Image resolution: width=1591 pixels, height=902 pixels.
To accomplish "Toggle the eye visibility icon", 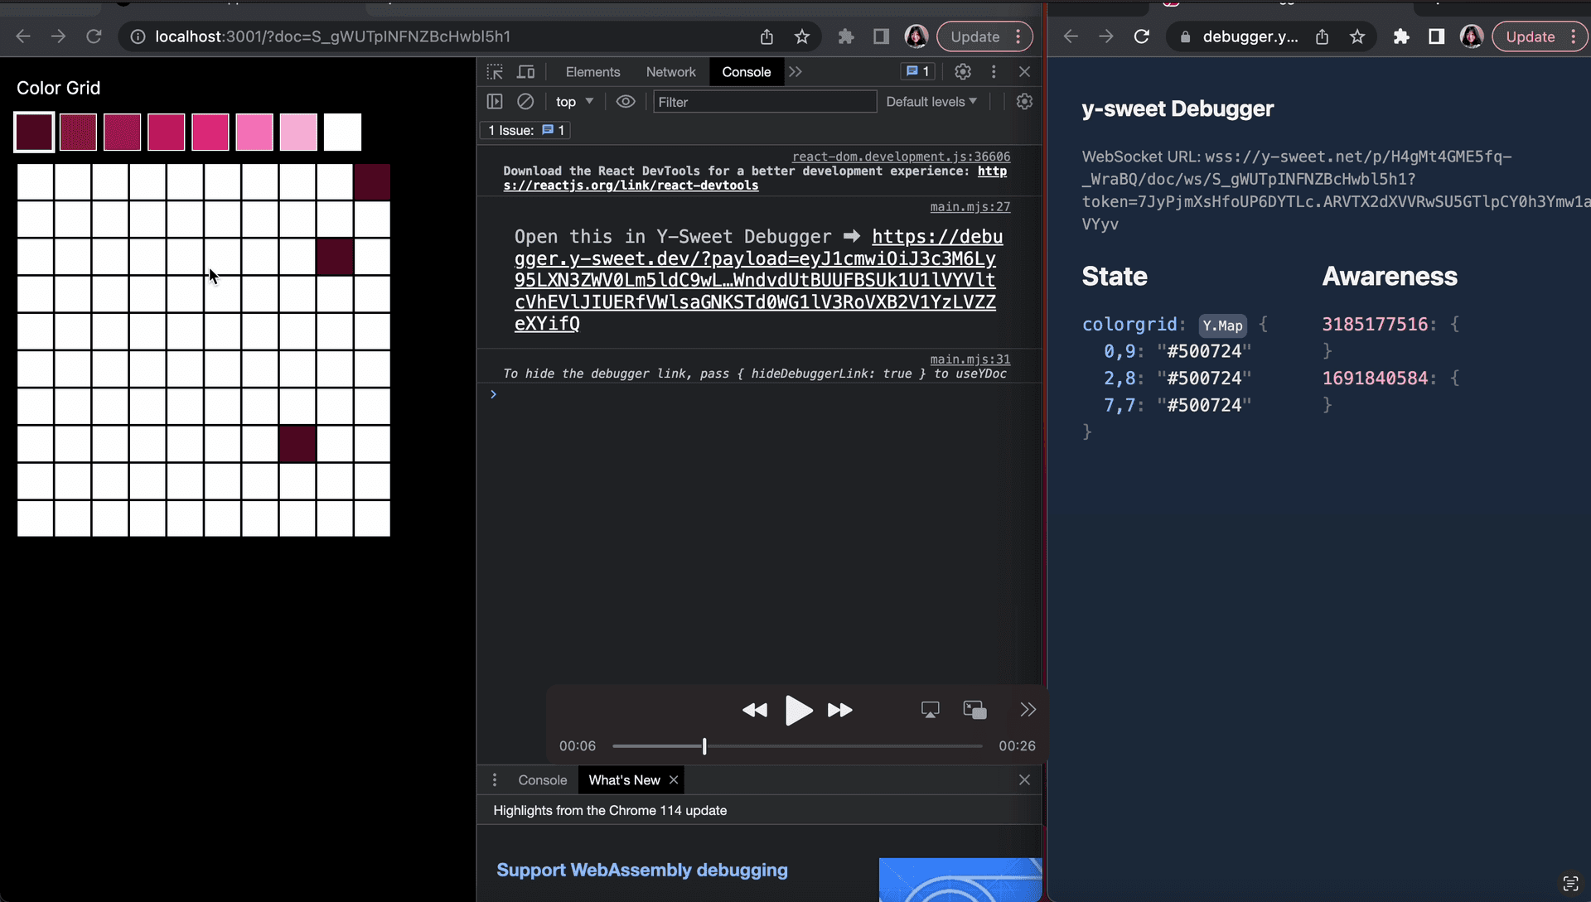I will (x=625, y=100).
